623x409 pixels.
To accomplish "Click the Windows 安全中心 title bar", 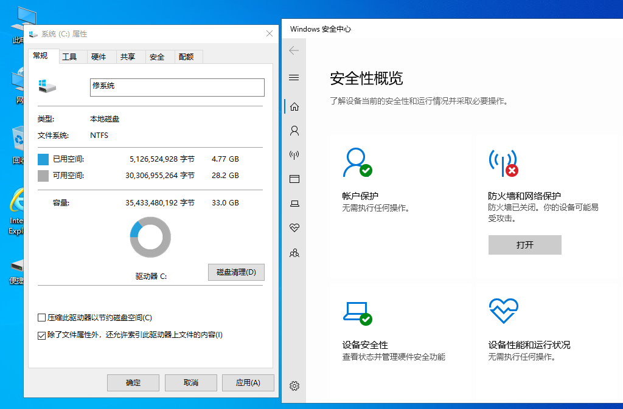I will (x=452, y=29).
